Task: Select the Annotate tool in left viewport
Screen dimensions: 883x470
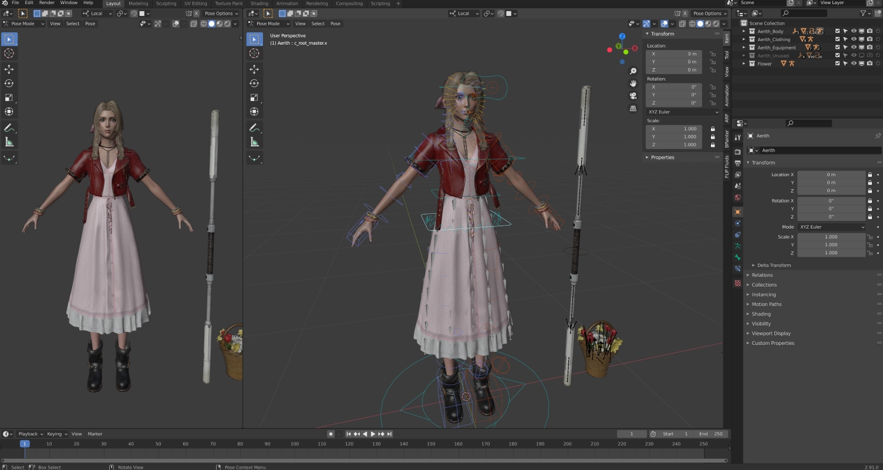Action: 9,127
